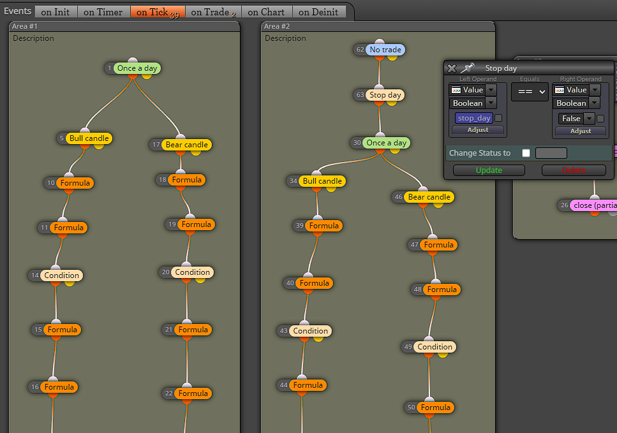
Task: Click the red Delete button
Action: (574, 170)
